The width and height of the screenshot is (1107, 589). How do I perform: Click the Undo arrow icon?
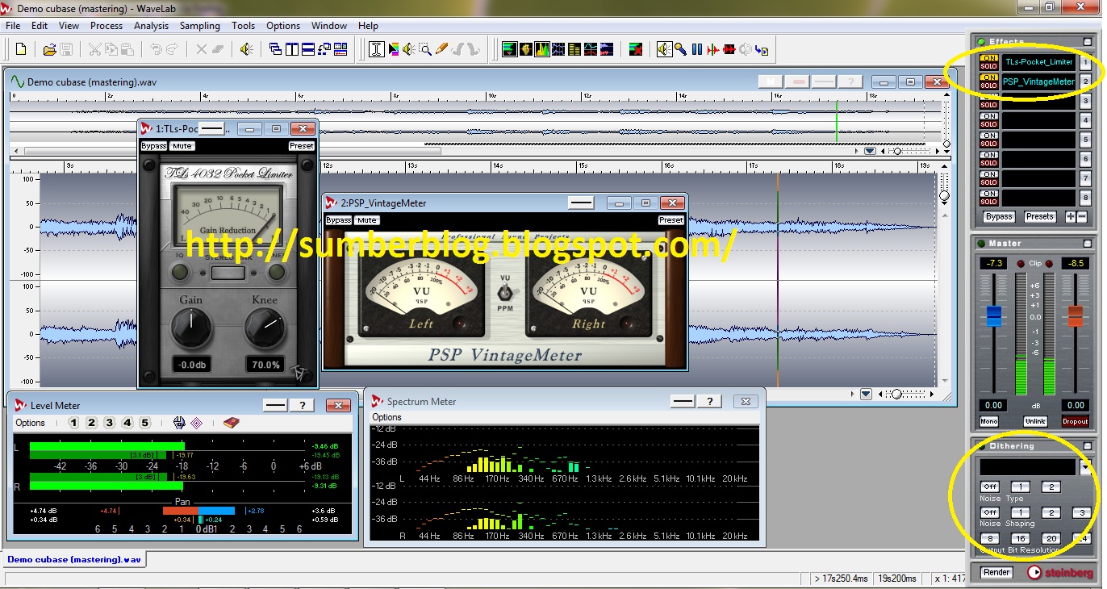coord(156,49)
